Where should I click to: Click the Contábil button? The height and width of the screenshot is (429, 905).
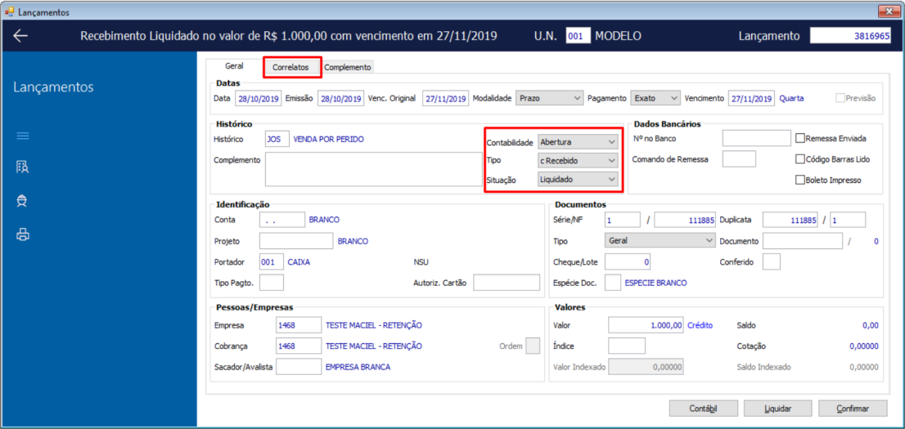click(x=703, y=409)
